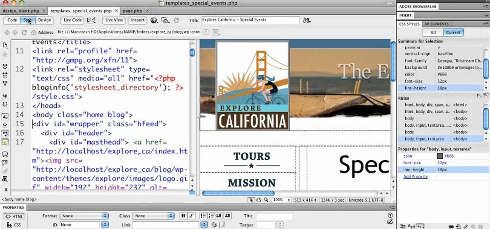
Task: Open the Format dropdown
Action: [x=84, y=216]
